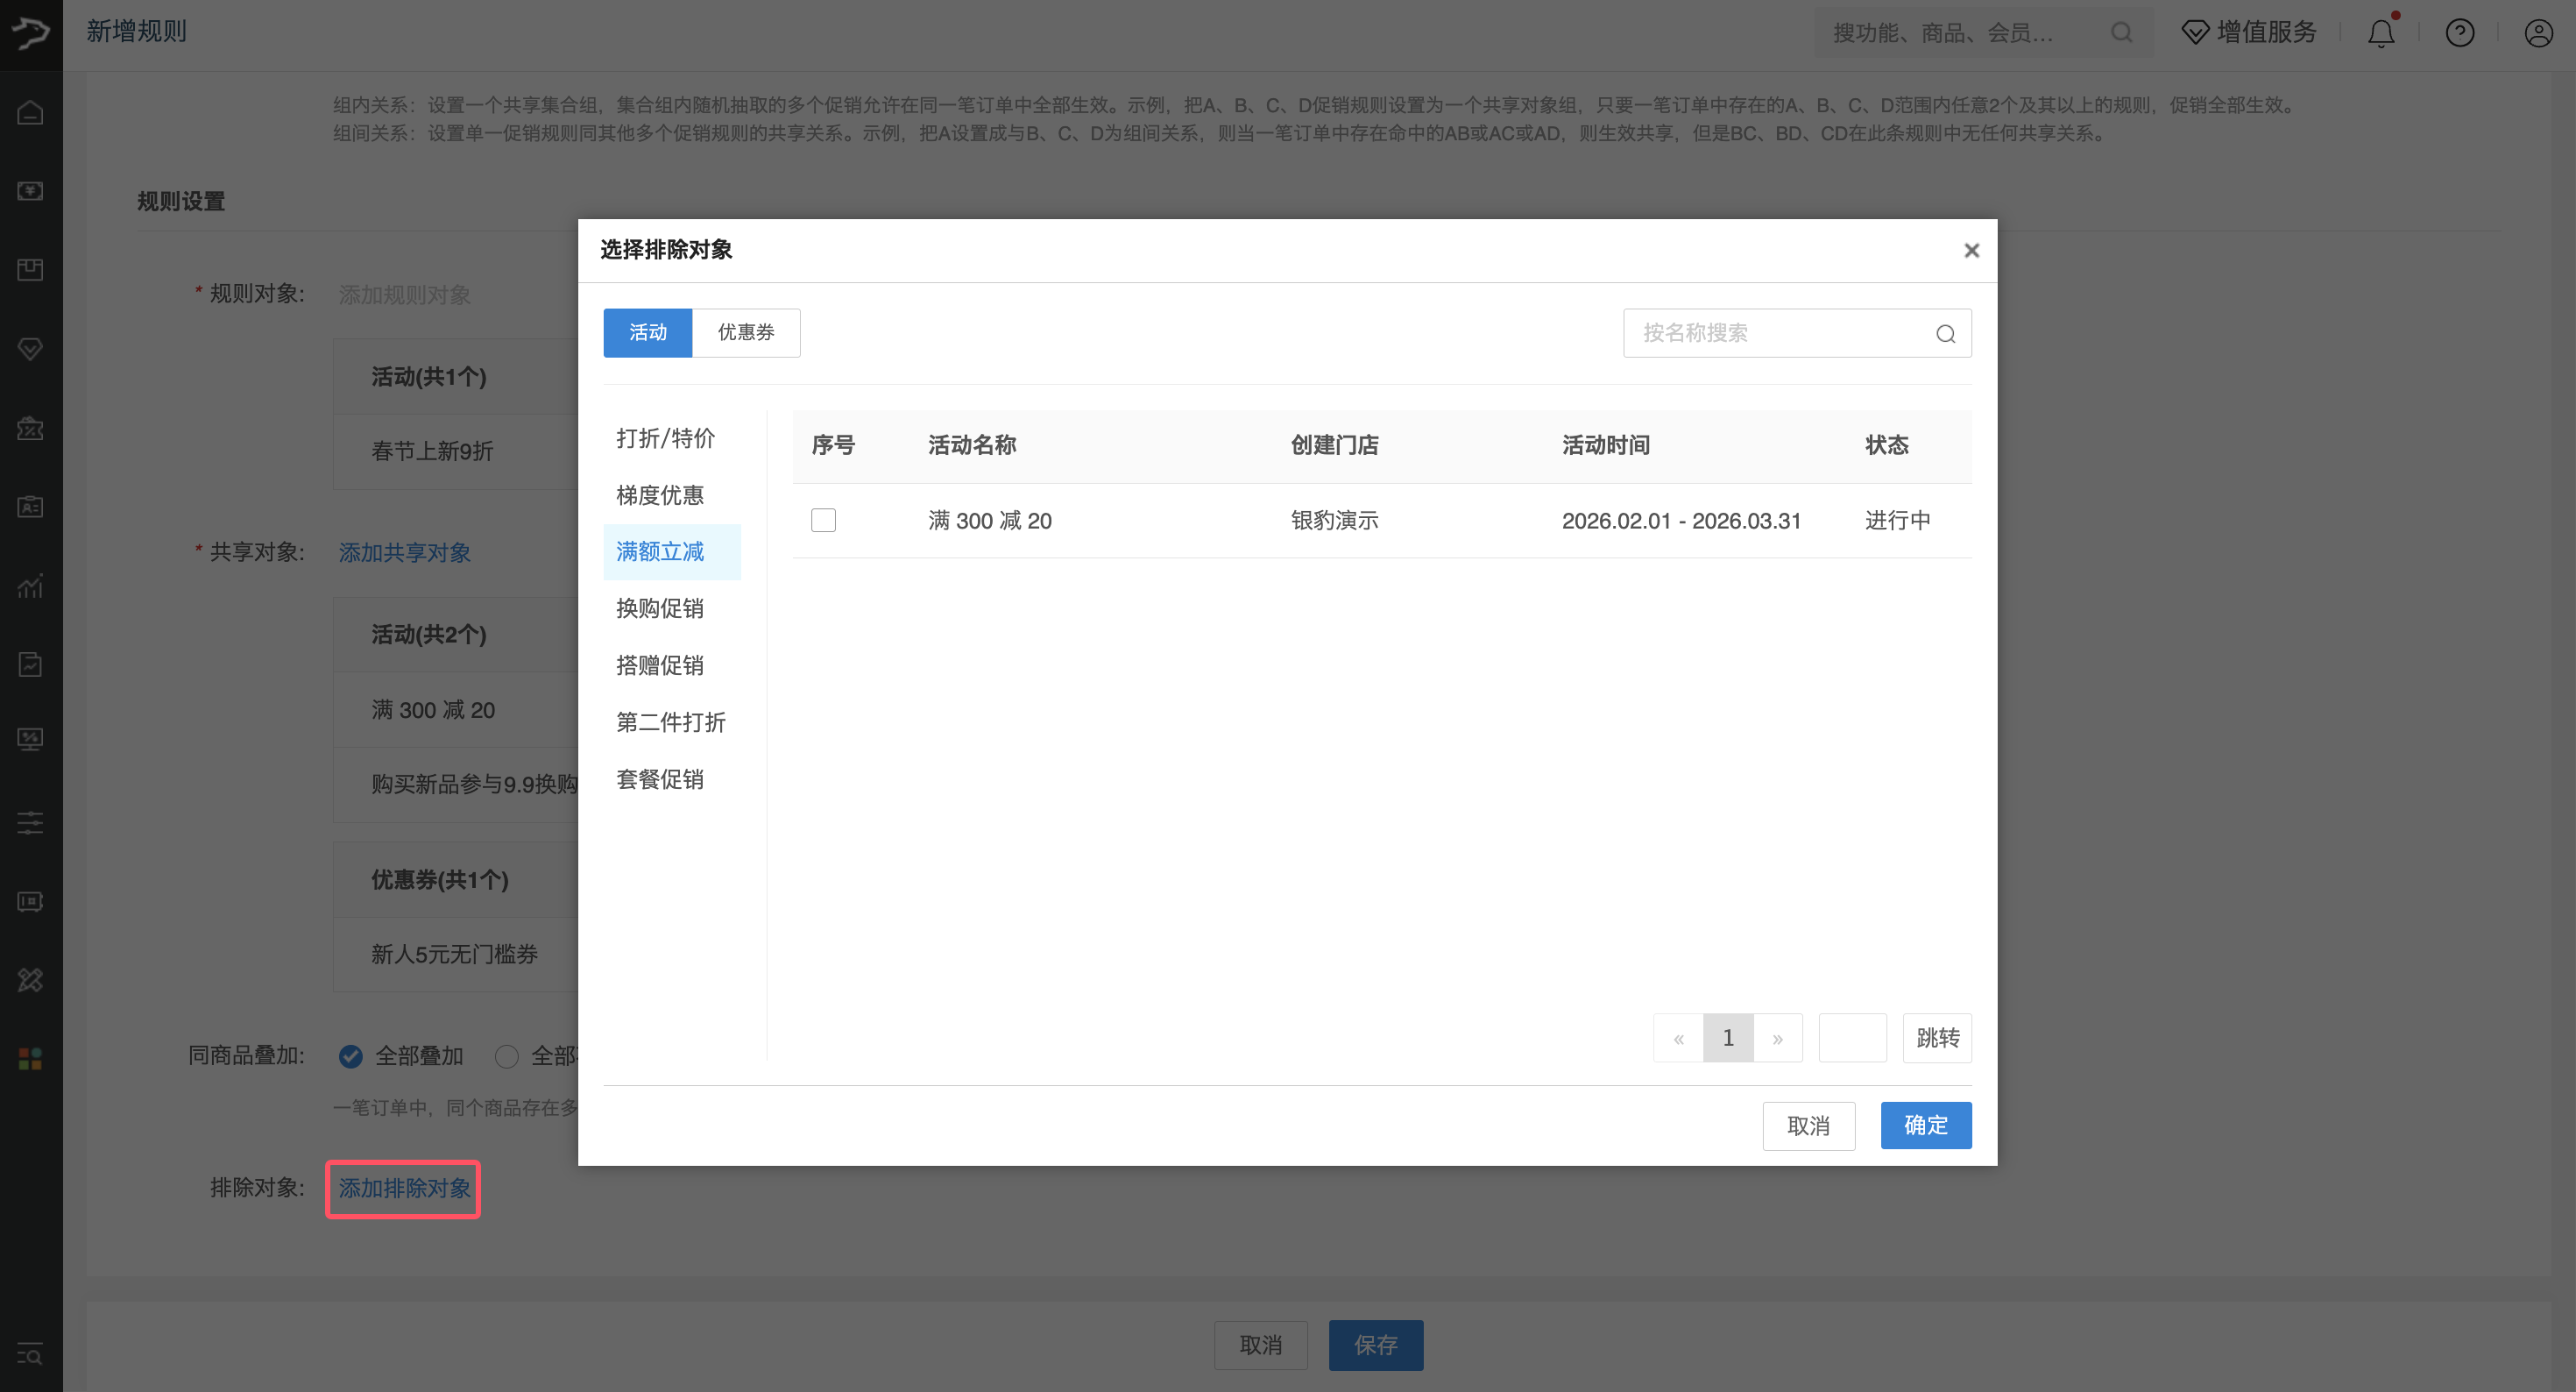Go to the previous page arrow «
This screenshot has width=2576, height=1392.
coord(1679,1038)
